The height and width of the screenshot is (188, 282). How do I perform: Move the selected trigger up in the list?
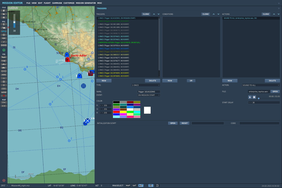(x=154, y=14)
